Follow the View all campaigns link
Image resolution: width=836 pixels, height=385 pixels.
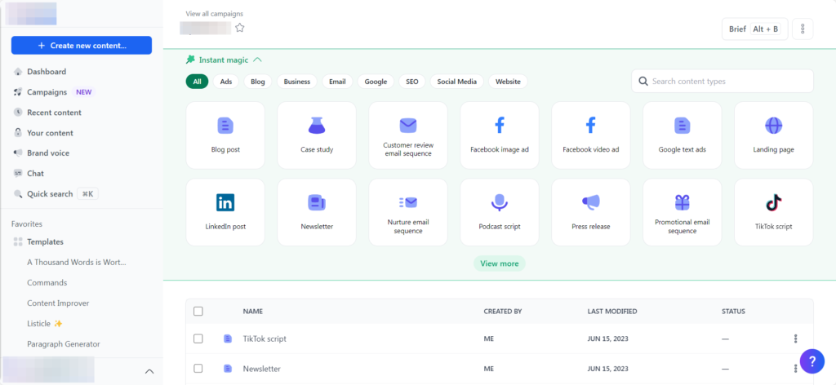215,14
